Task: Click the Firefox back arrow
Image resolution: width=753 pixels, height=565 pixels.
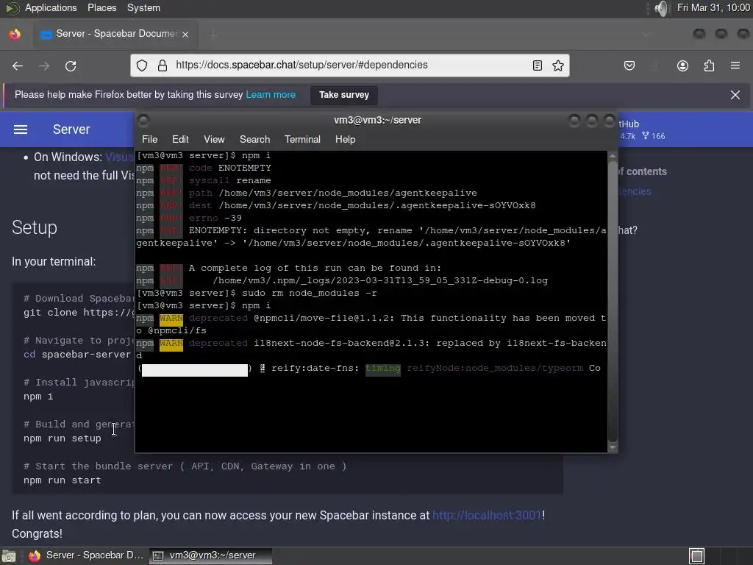Action: point(18,65)
